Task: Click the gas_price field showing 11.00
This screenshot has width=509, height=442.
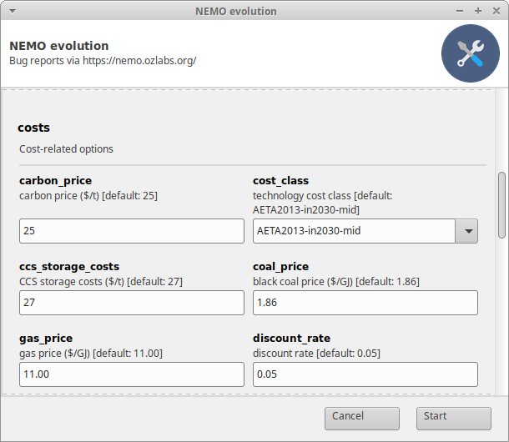Action: pyautogui.click(x=131, y=374)
